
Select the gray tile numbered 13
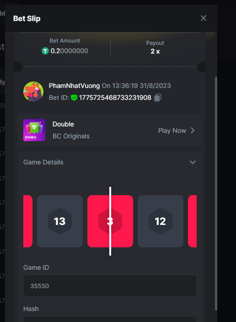[60, 221]
